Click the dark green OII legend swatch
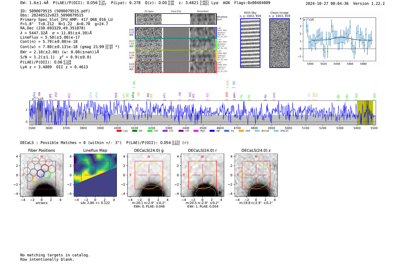The height and width of the screenshot is (275, 405). pyautogui.click(x=135, y=131)
